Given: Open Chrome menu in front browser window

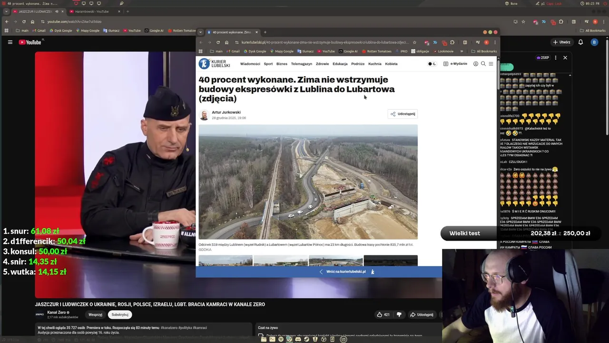Looking at the screenshot, I should tap(495, 42).
